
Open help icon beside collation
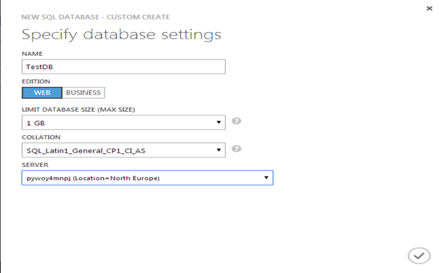pyautogui.click(x=237, y=149)
